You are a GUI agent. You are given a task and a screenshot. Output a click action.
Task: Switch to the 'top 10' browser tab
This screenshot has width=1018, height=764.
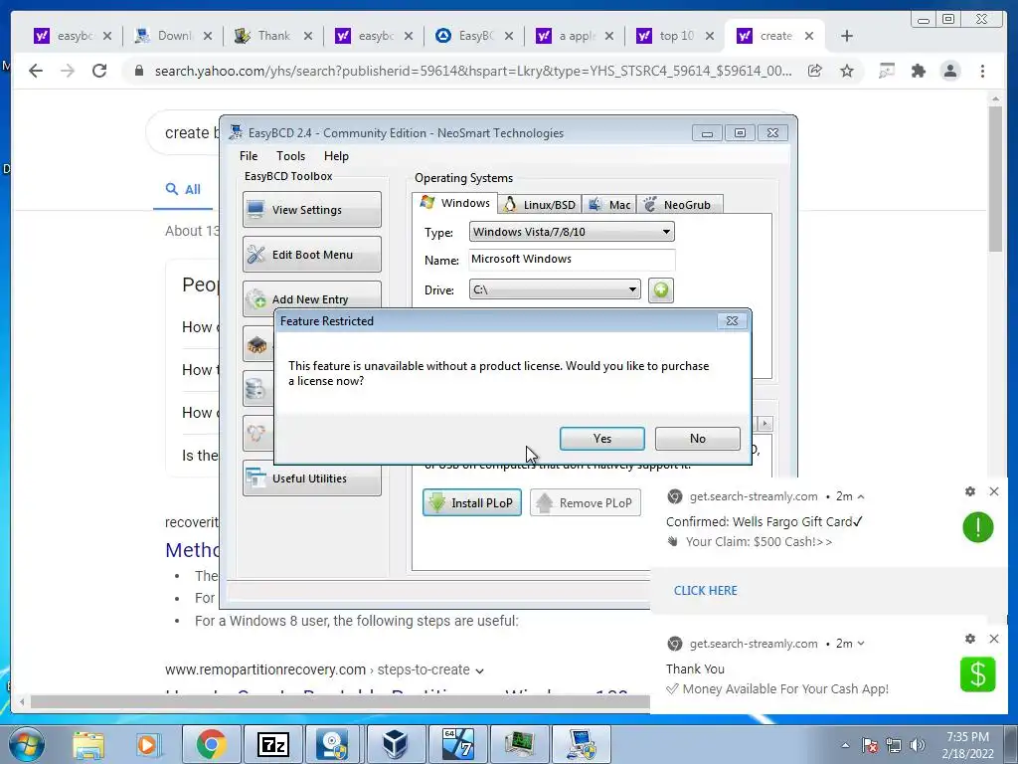675,36
